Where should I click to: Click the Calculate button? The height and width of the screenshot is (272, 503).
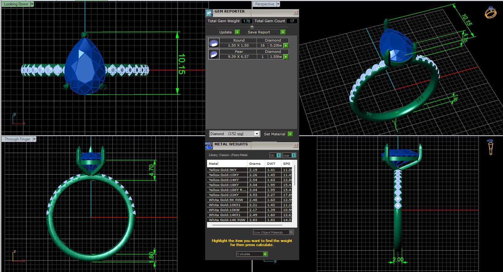[x=252, y=254]
